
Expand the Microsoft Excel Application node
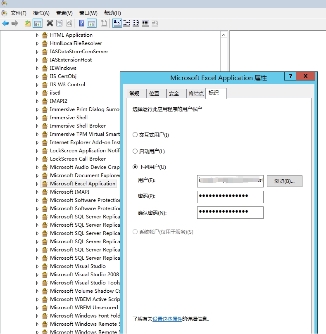point(37,184)
